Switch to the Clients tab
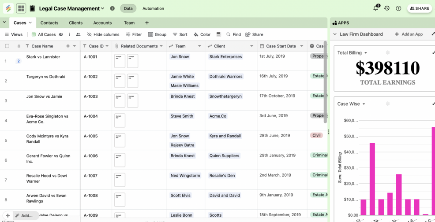Image resolution: width=435 pixels, height=222 pixels. [x=75, y=23]
